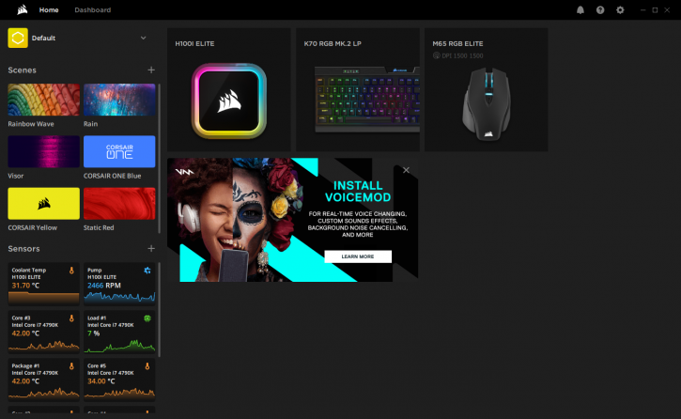
Task: Click the Scenes section heading
Action: tap(23, 70)
